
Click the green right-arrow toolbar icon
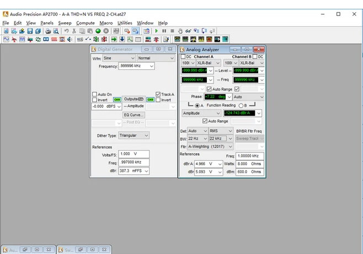(x=114, y=39)
